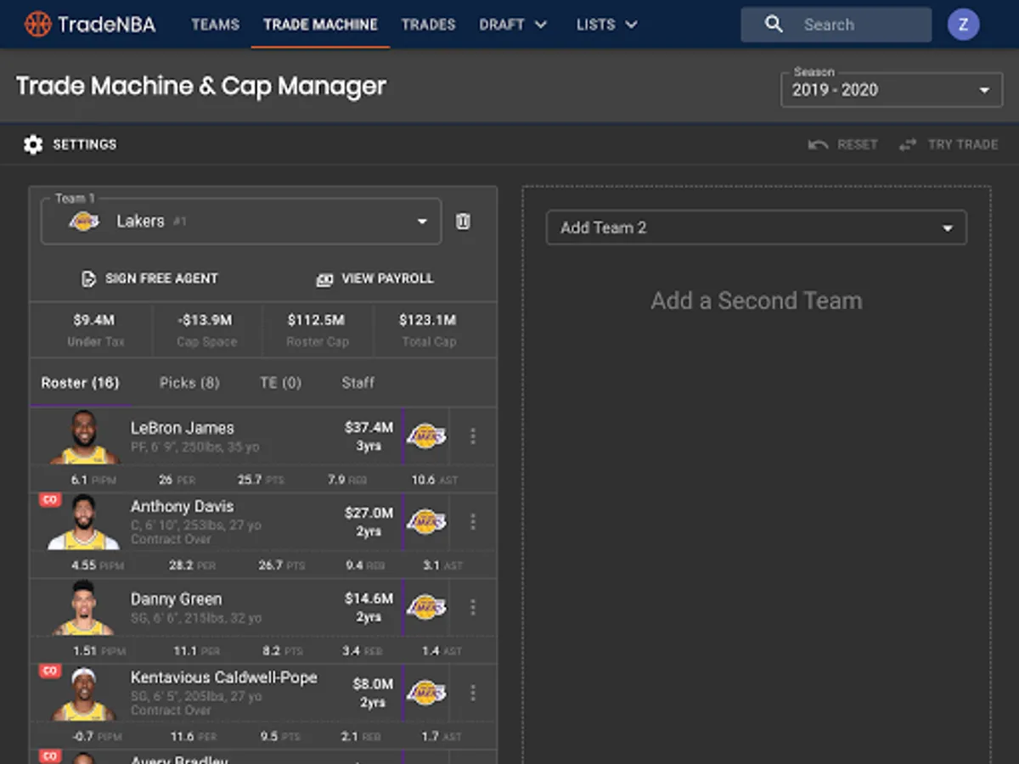Image resolution: width=1019 pixels, height=764 pixels.
Task: Click the Lakers logo beside Anthony Davis
Action: click(x=426, y=521)
